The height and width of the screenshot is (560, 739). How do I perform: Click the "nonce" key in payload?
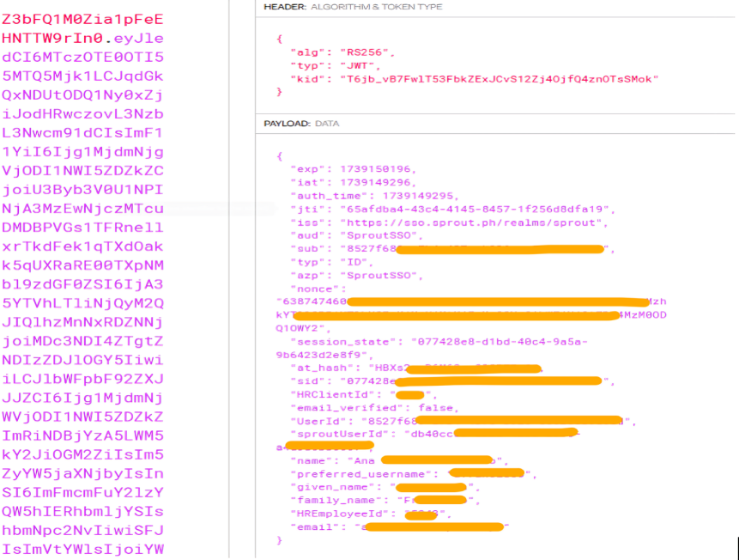[313, 289]
